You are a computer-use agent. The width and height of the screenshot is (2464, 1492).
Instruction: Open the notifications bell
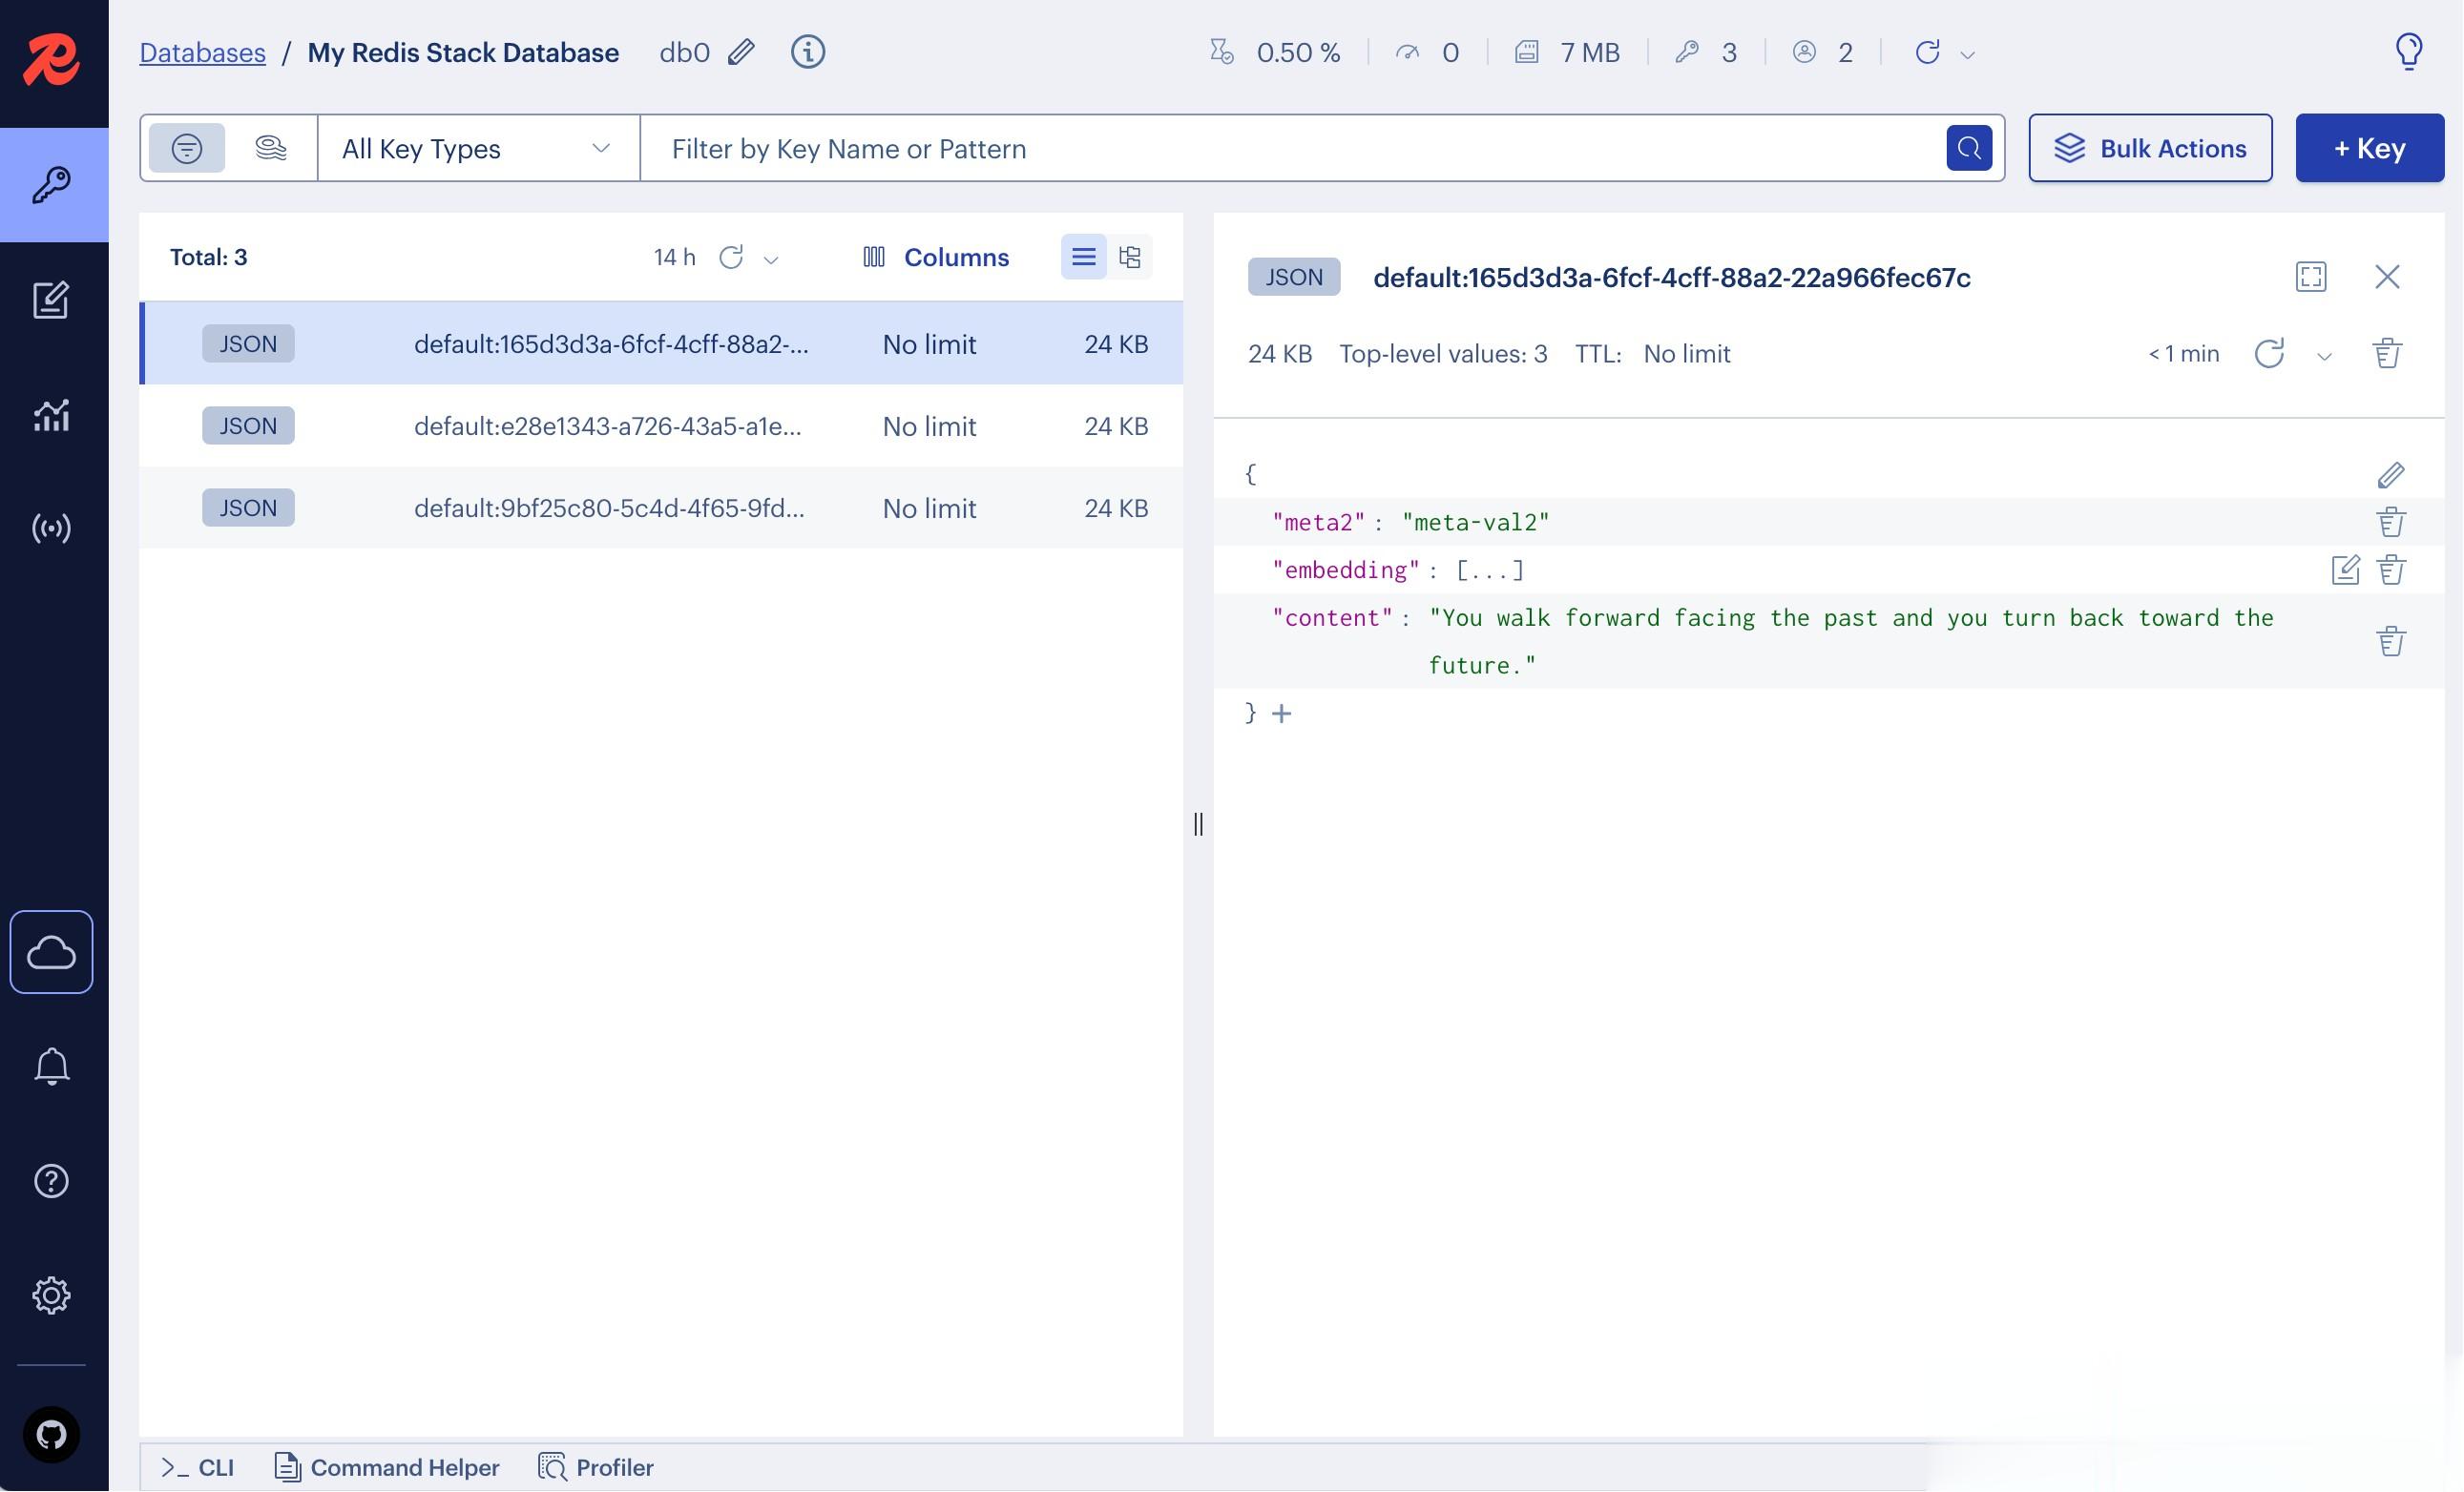(x=51, y=1067)
